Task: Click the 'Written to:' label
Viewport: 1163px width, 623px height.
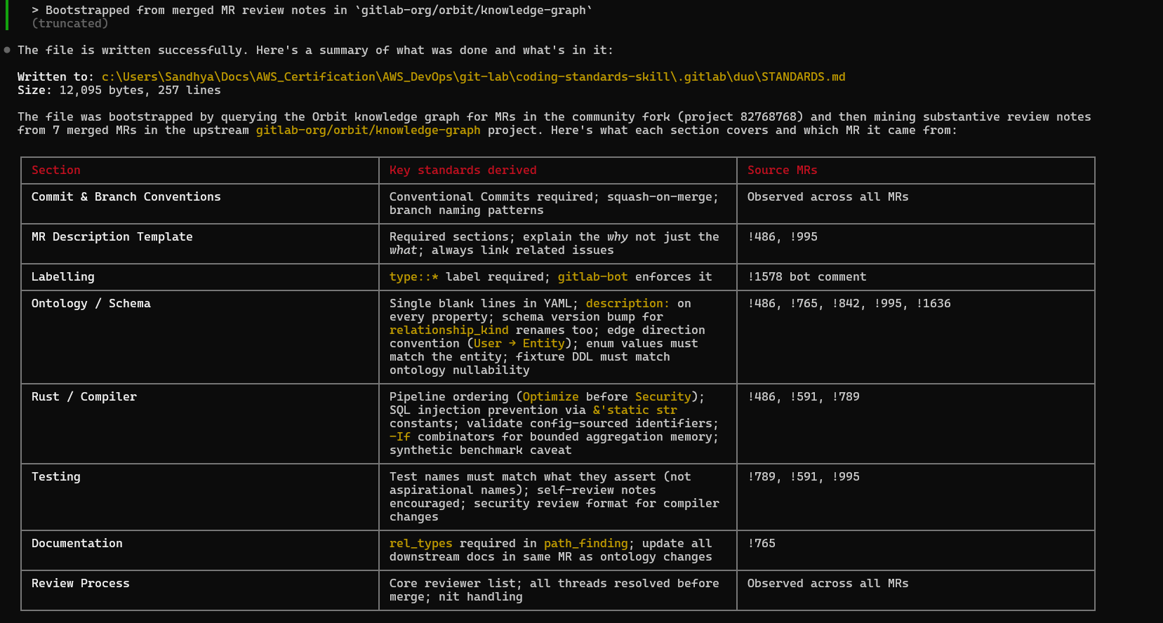Action: pos(56,77)
